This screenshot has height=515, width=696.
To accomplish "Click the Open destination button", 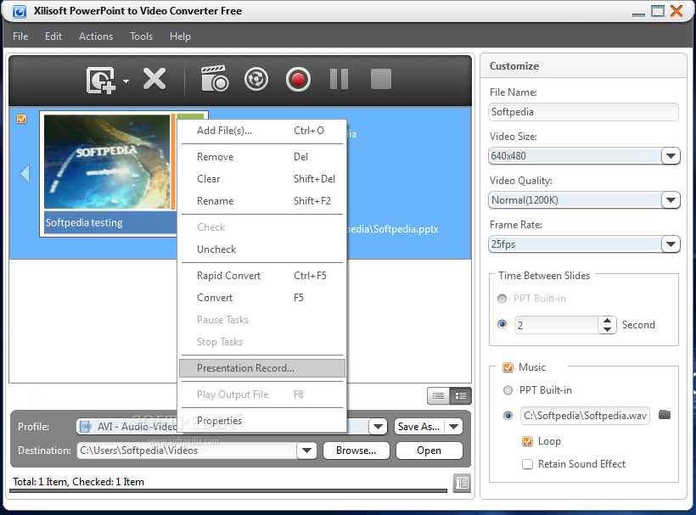I will 429,451.
